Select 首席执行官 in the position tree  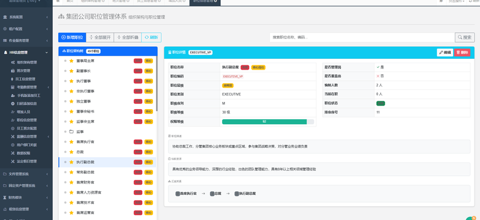pos(107,141)
